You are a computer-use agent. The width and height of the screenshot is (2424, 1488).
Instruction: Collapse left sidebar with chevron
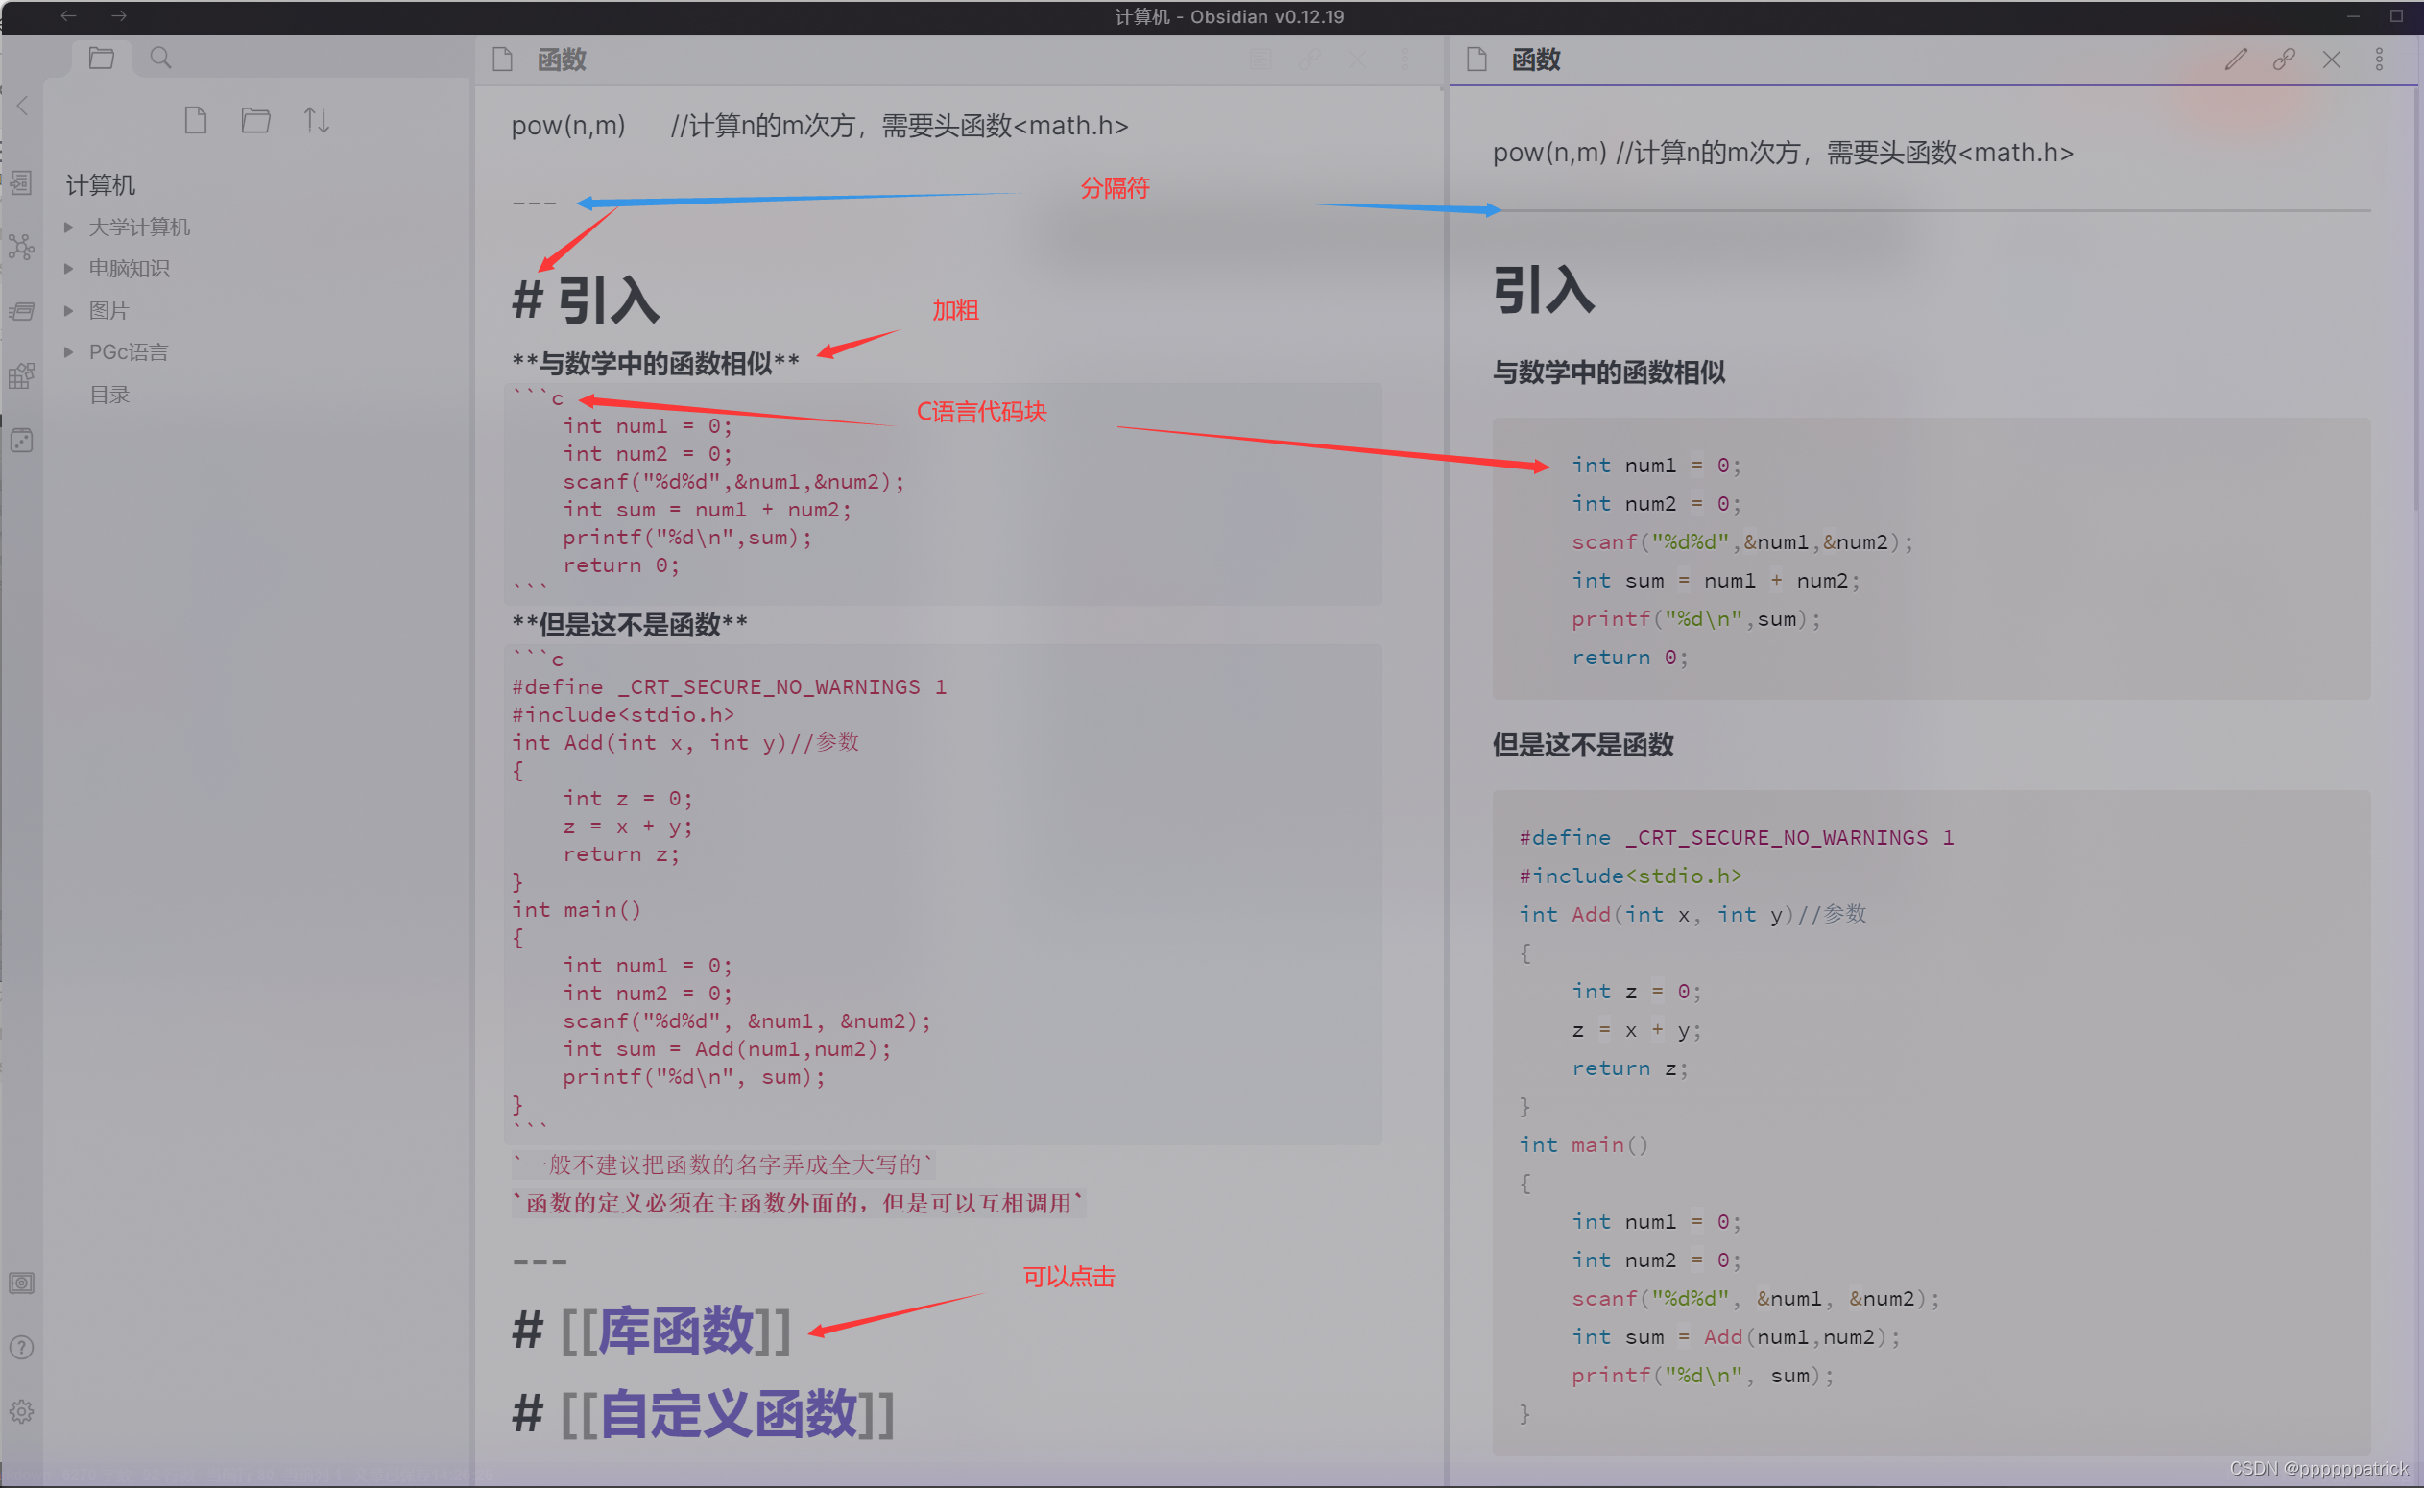[23, 106]
